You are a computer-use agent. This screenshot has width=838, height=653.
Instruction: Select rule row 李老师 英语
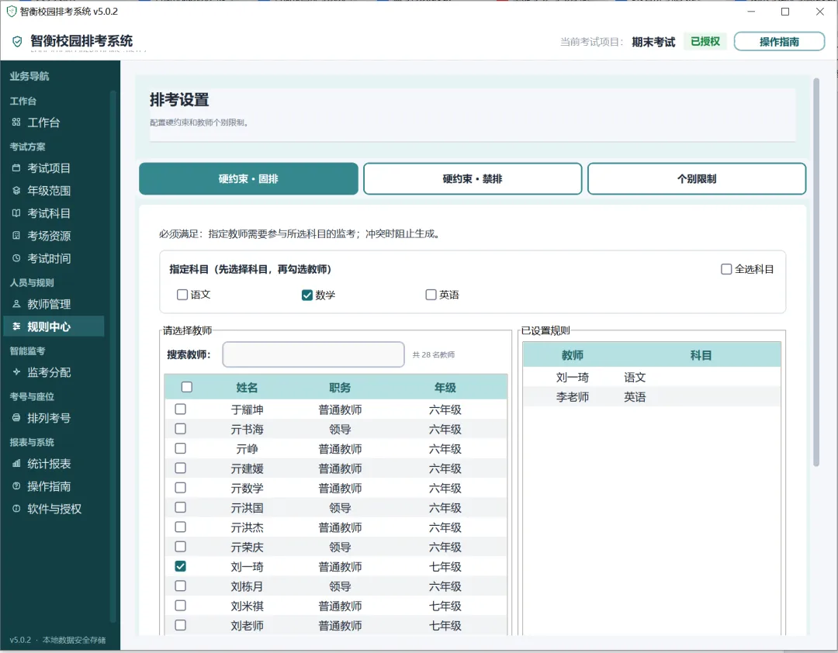[652, 397]
